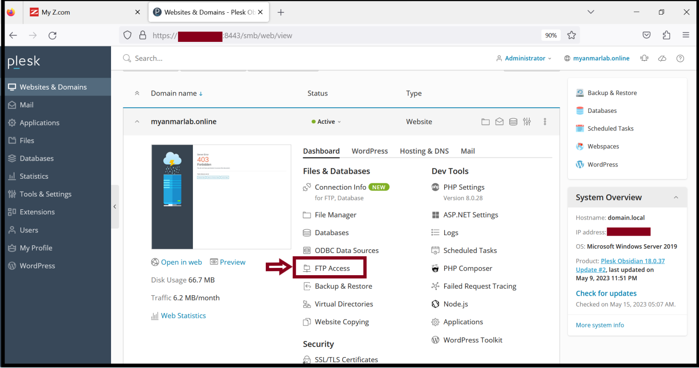Open Virtual Directories
This screenshot has width=699, height=368.
click(x=344, y=304)
